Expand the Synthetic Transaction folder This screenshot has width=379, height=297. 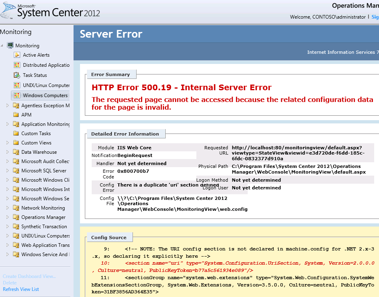pos(8,226)
